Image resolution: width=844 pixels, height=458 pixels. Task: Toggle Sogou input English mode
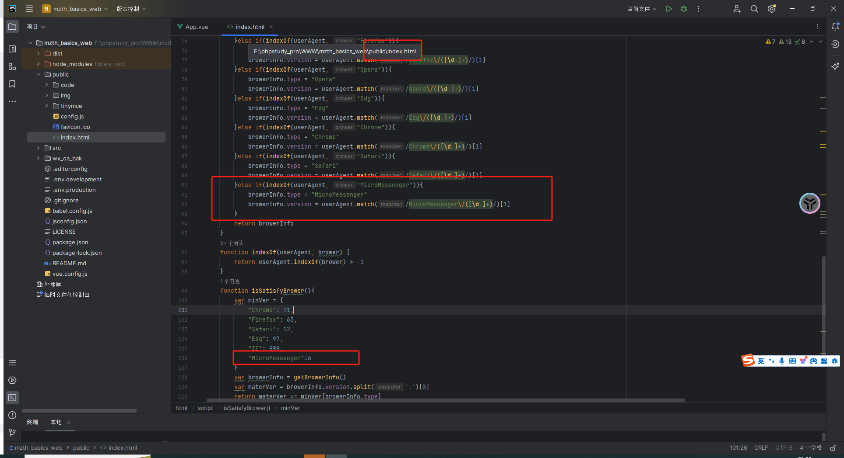(761, 361)
